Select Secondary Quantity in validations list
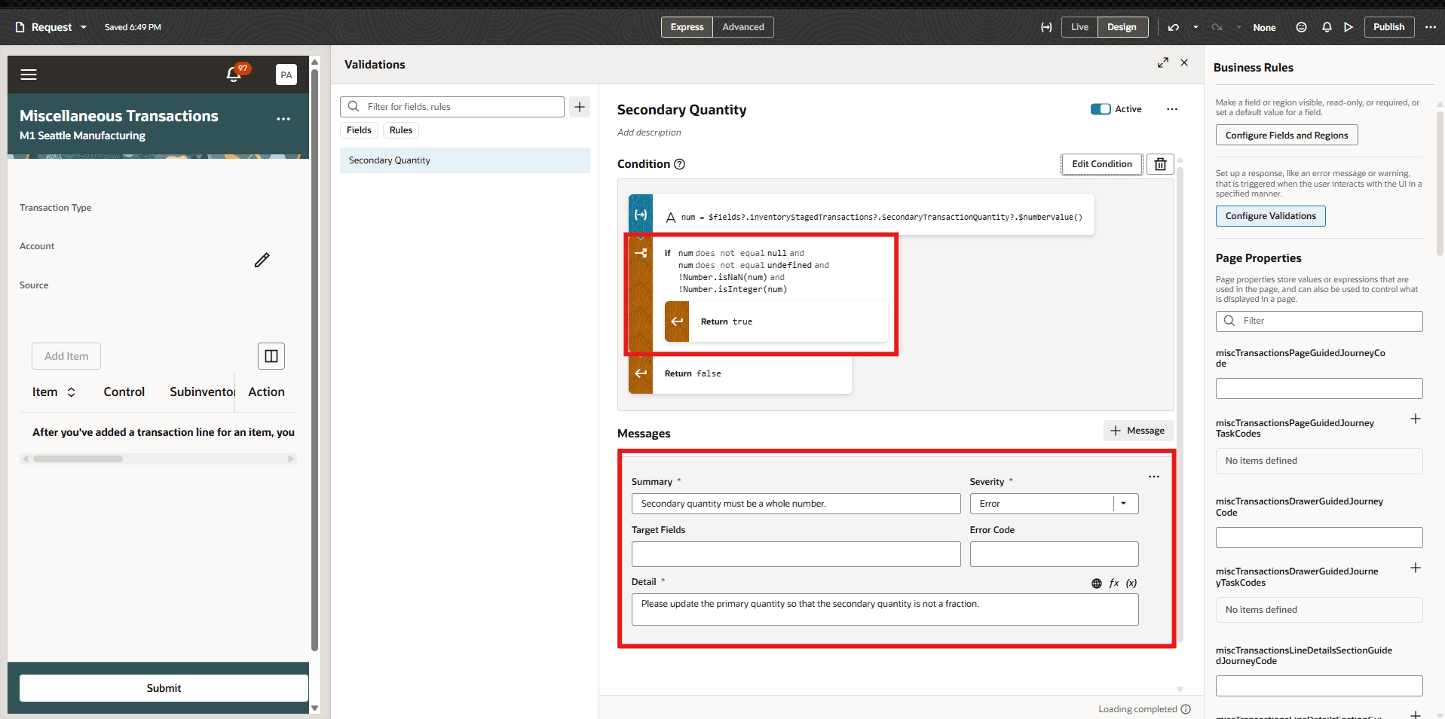The width and height of the screenshot is (1445, 719). pos(465,160)
